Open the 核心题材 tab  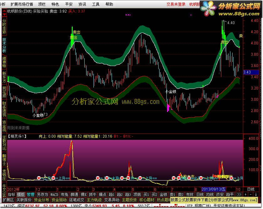click(x=147, y=200)
